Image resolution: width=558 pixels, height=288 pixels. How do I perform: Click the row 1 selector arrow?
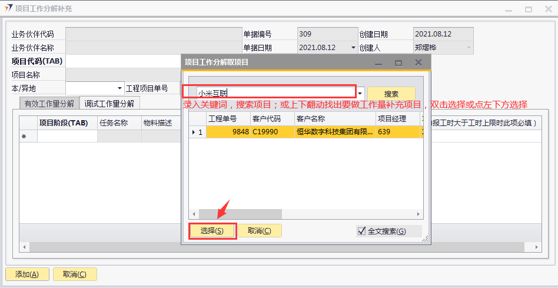tap(194, 132)
